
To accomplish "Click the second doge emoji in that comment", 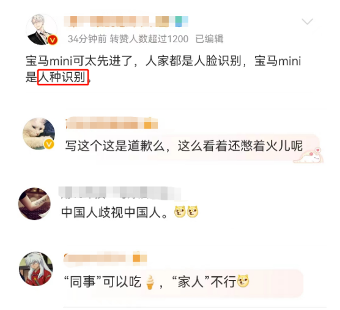I will coord(193,212).
